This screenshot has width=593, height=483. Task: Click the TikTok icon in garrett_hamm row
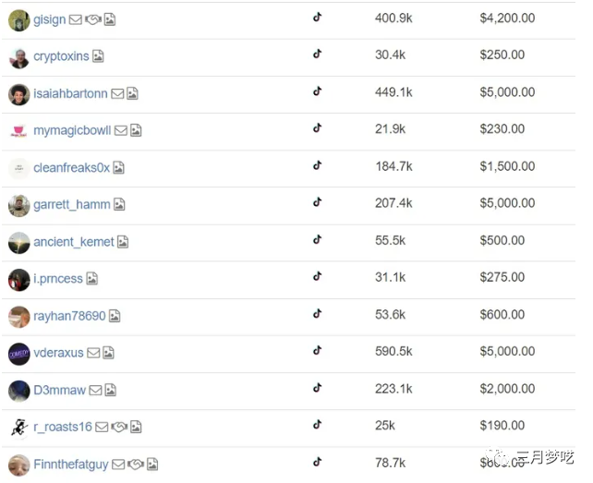point(317,202)
